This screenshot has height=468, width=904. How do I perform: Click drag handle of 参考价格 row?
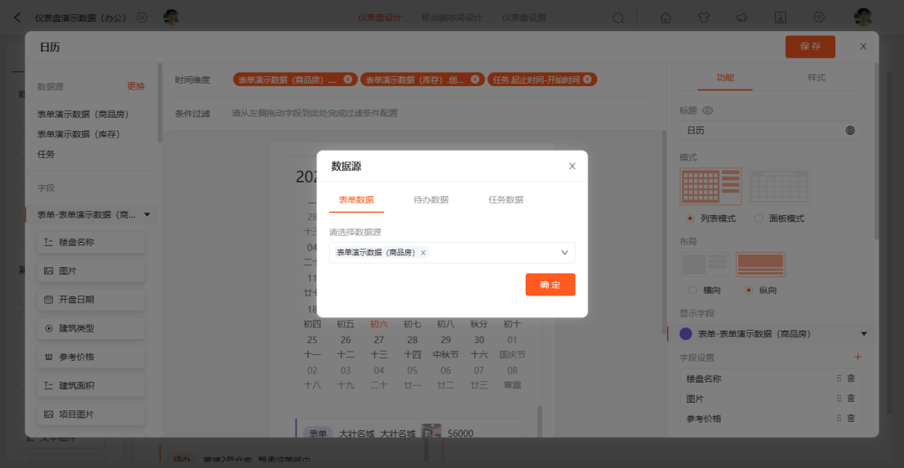839,419
